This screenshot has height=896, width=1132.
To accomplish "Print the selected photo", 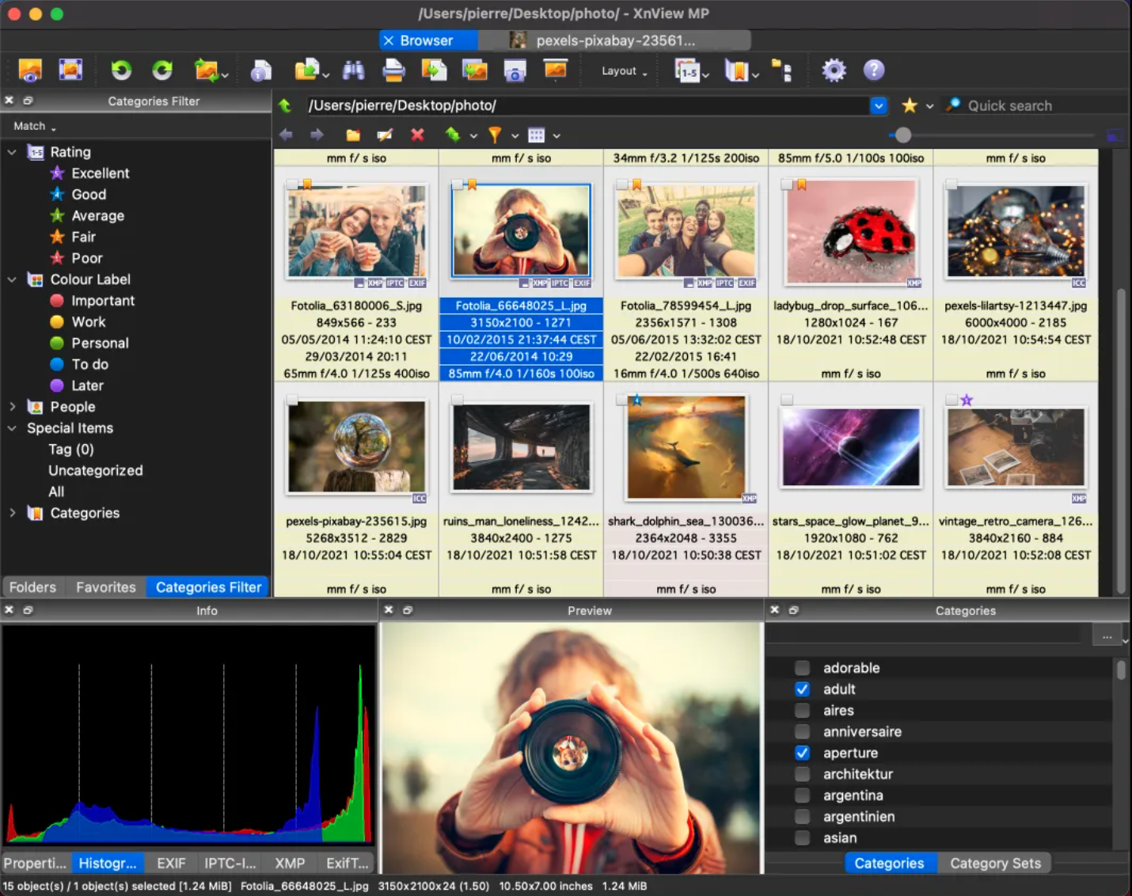I will point(393,70).
